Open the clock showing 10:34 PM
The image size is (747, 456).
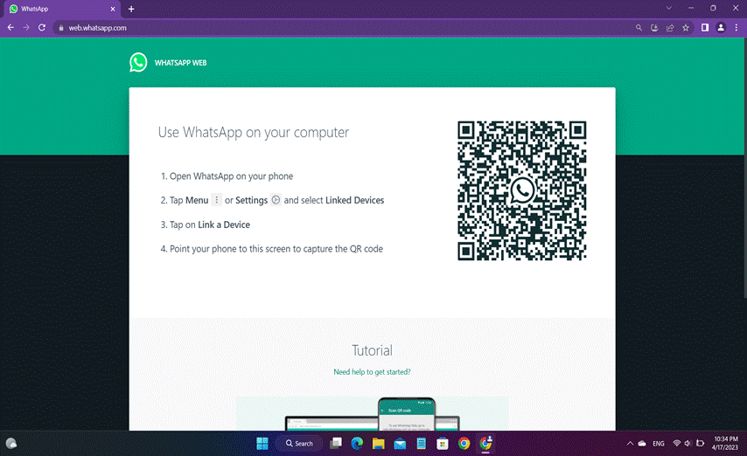point(725,443)
